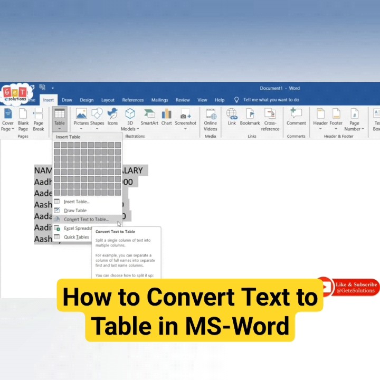Click the Draw Table pencil icon
Viewport: 380px width, 380px height.
coord(57,210)
